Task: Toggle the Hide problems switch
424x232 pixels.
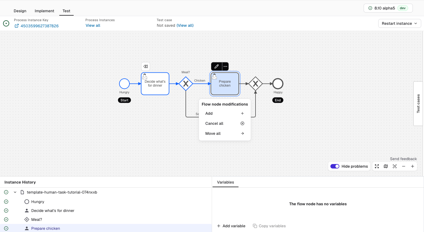Action: 335,166
